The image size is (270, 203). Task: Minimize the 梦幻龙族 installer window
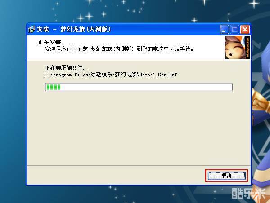tap(224, 29)
